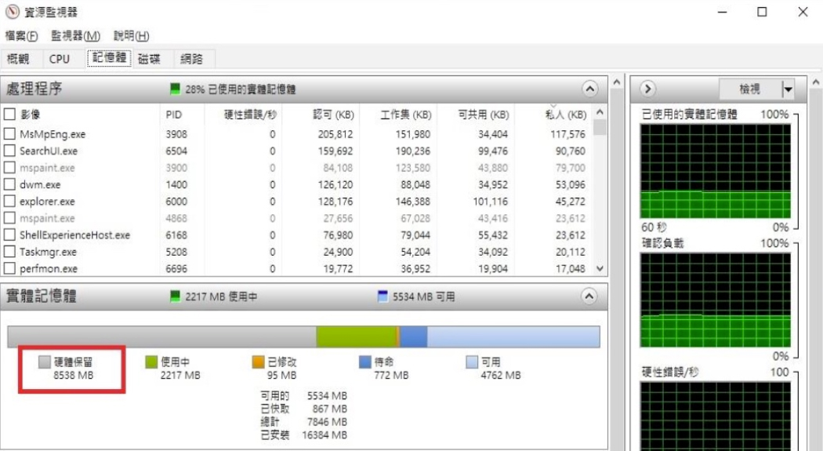The image size is (823, 451).
Task: Sort by the PID column header
Action: pyautogui.click(x=174, y=115)
